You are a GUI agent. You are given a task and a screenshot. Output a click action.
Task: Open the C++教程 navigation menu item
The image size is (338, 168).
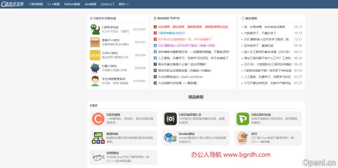pos(54,4)
